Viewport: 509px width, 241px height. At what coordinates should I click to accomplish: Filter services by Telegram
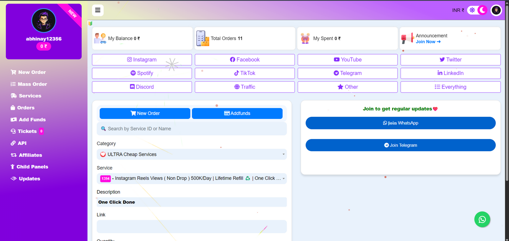click(348, 73)
